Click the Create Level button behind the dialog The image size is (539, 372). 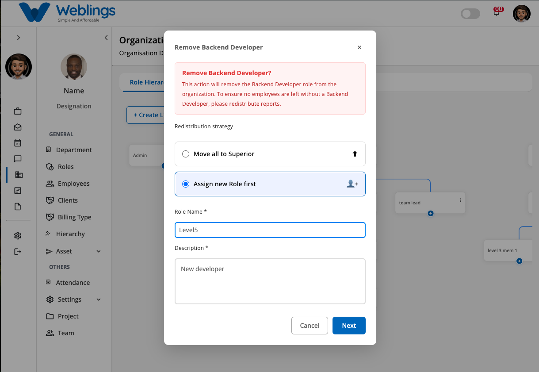click(x=145, y=115)
